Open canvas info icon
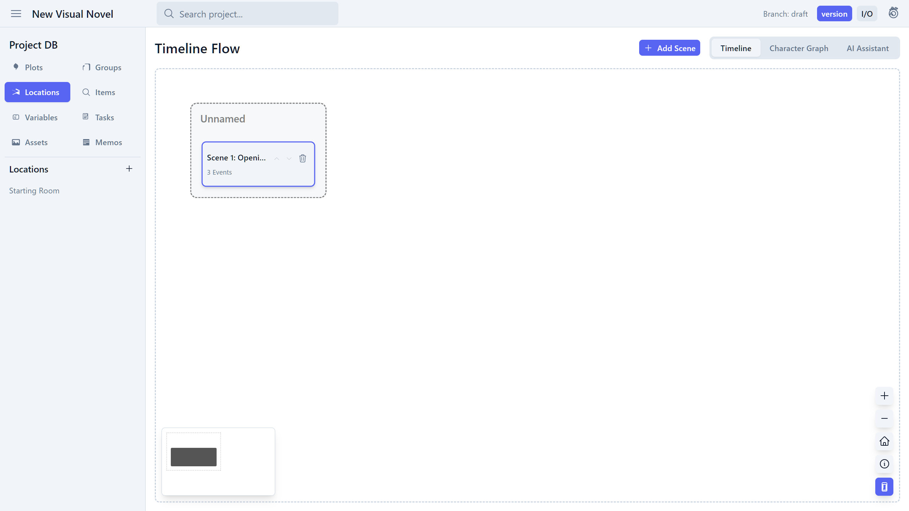The image size is (909, 511). pos(884,464)
